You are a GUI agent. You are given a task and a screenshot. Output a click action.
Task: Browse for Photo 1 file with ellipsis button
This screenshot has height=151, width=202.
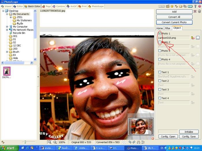coord(198,38)
